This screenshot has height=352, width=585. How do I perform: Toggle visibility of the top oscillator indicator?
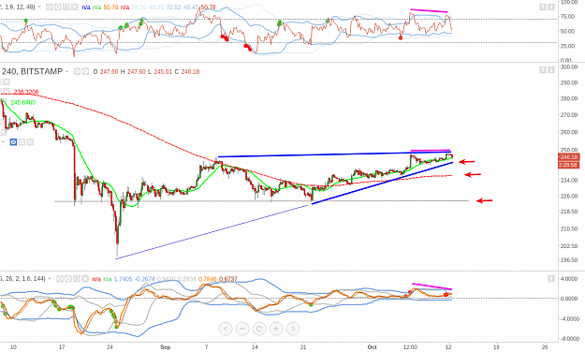click(x=50, y=7)
